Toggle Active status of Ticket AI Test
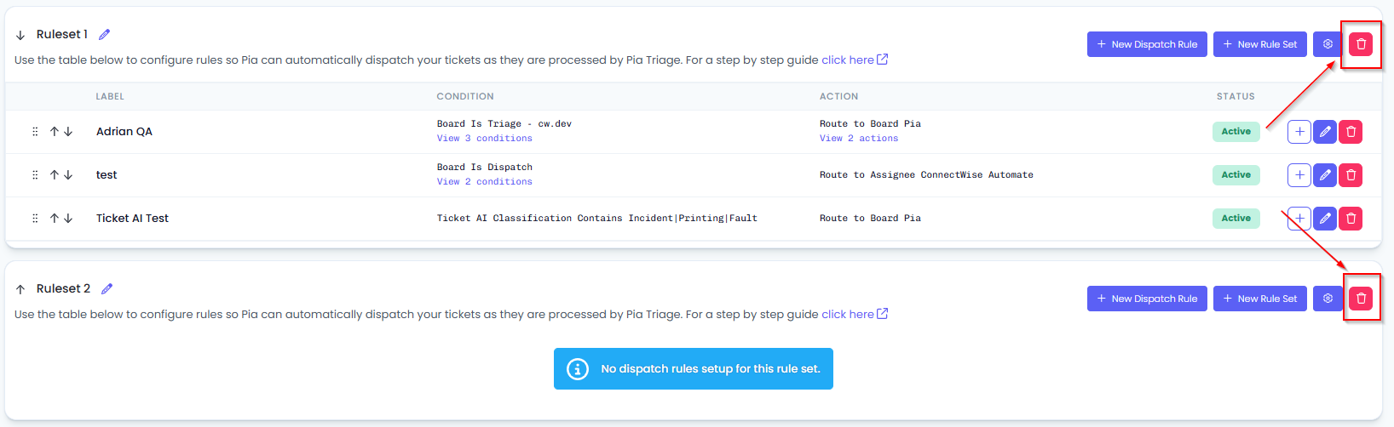This screenshot has height=427, width=1394. [x=1236, y=219]
